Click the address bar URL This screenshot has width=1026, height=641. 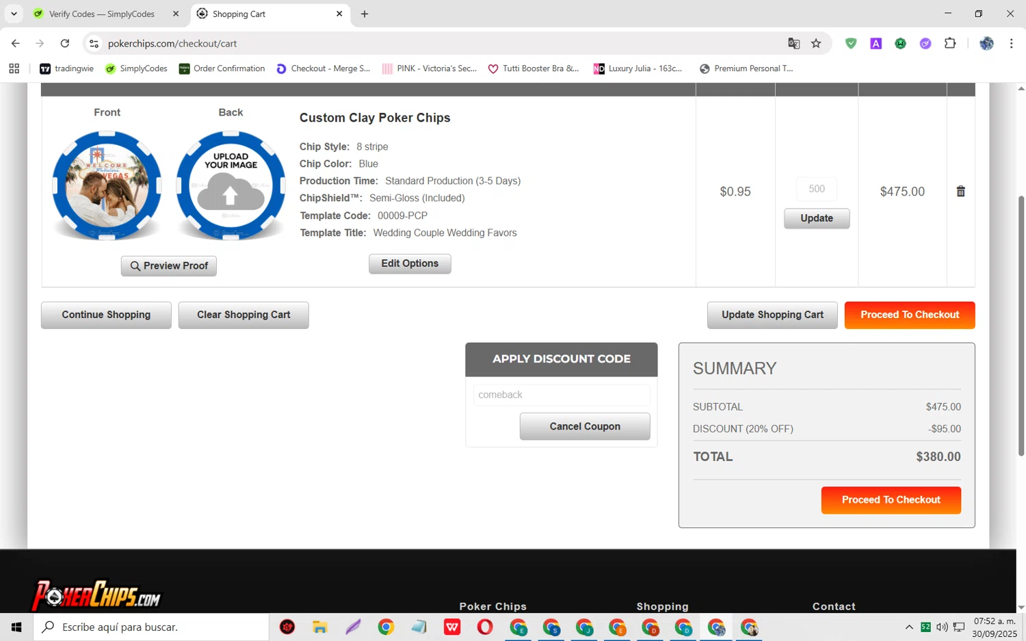172,44
